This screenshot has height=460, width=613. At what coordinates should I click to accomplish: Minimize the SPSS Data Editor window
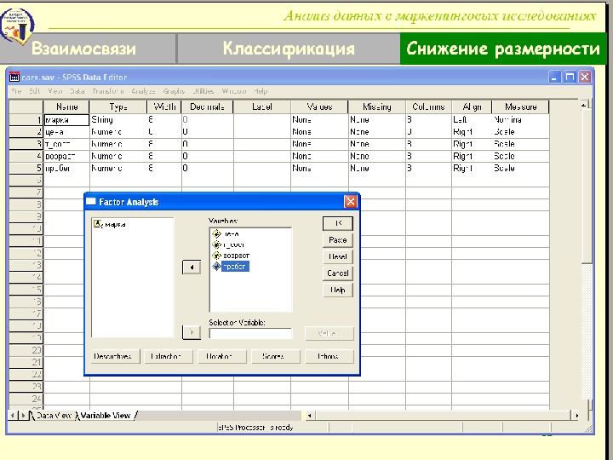(x=554, y=77)
